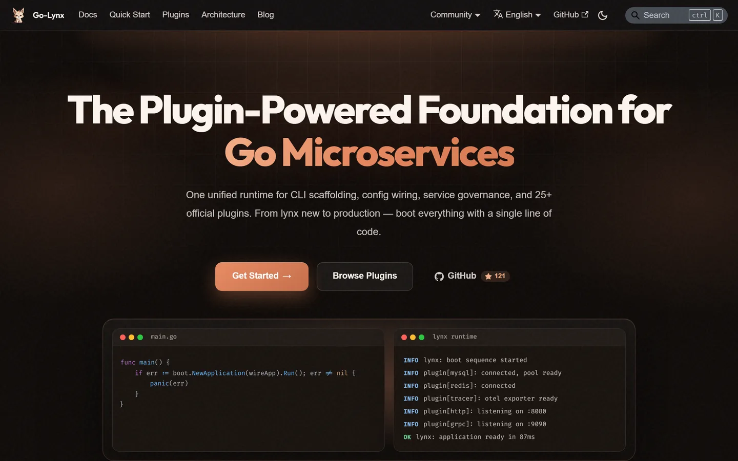The width and height of the screenshot is (738, 461).
Task: Open the English language dropdown
Action: click(517, 15)
